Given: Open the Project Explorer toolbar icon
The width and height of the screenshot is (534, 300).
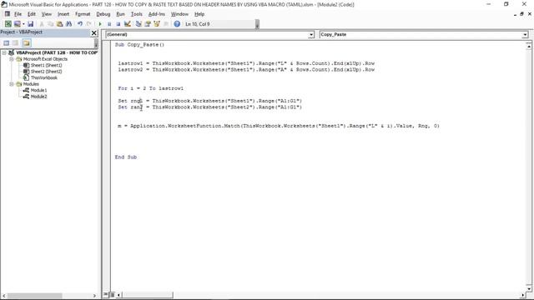Looking at the screenshot, I should point(139,24).
